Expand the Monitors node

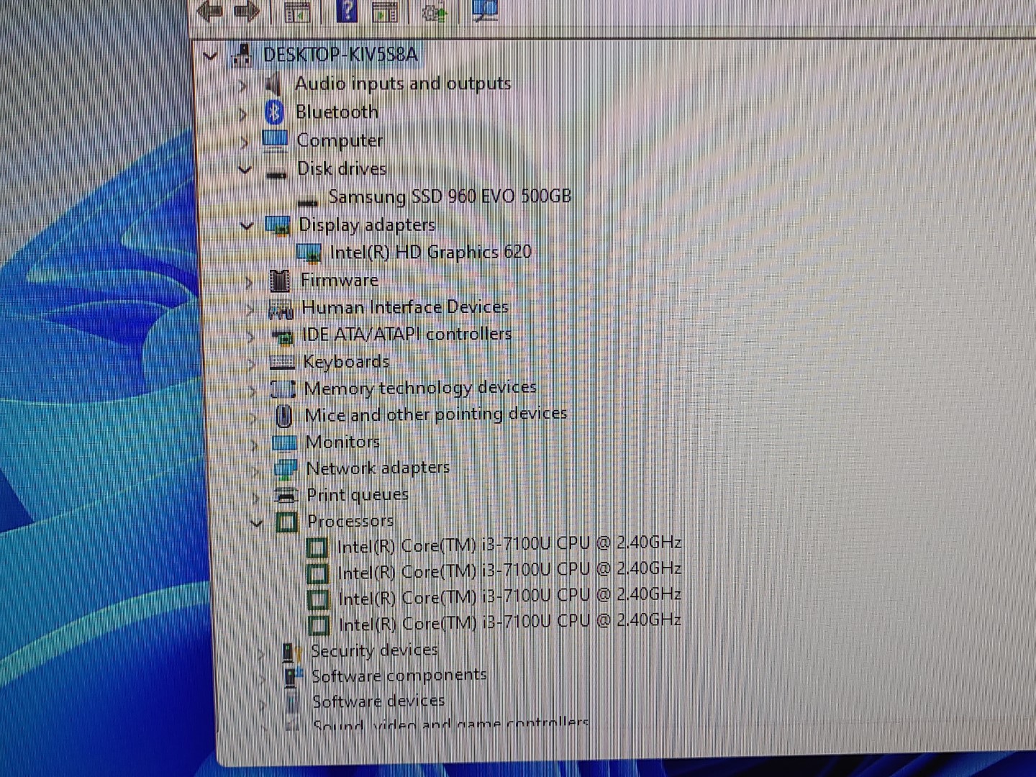tap(254, 444)
